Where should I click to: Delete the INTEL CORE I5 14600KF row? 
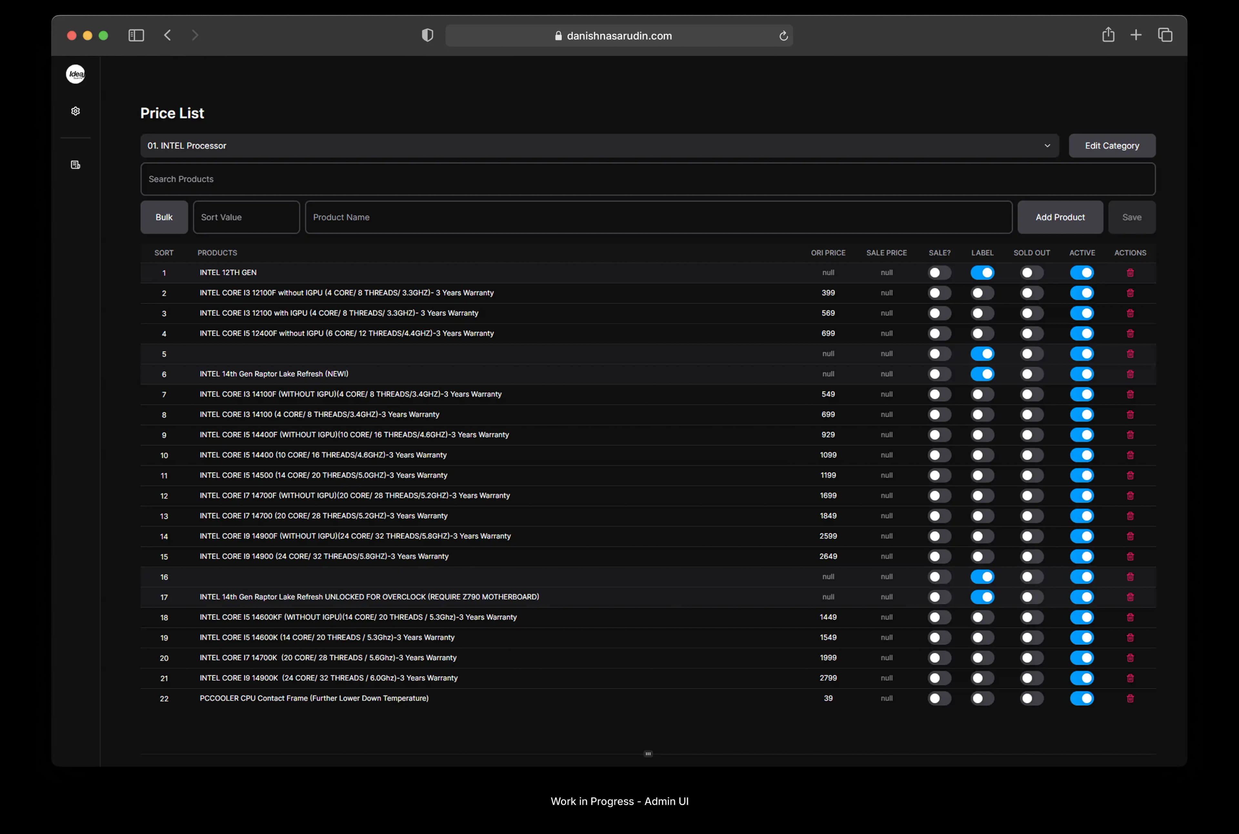[x=1130, y=618]
